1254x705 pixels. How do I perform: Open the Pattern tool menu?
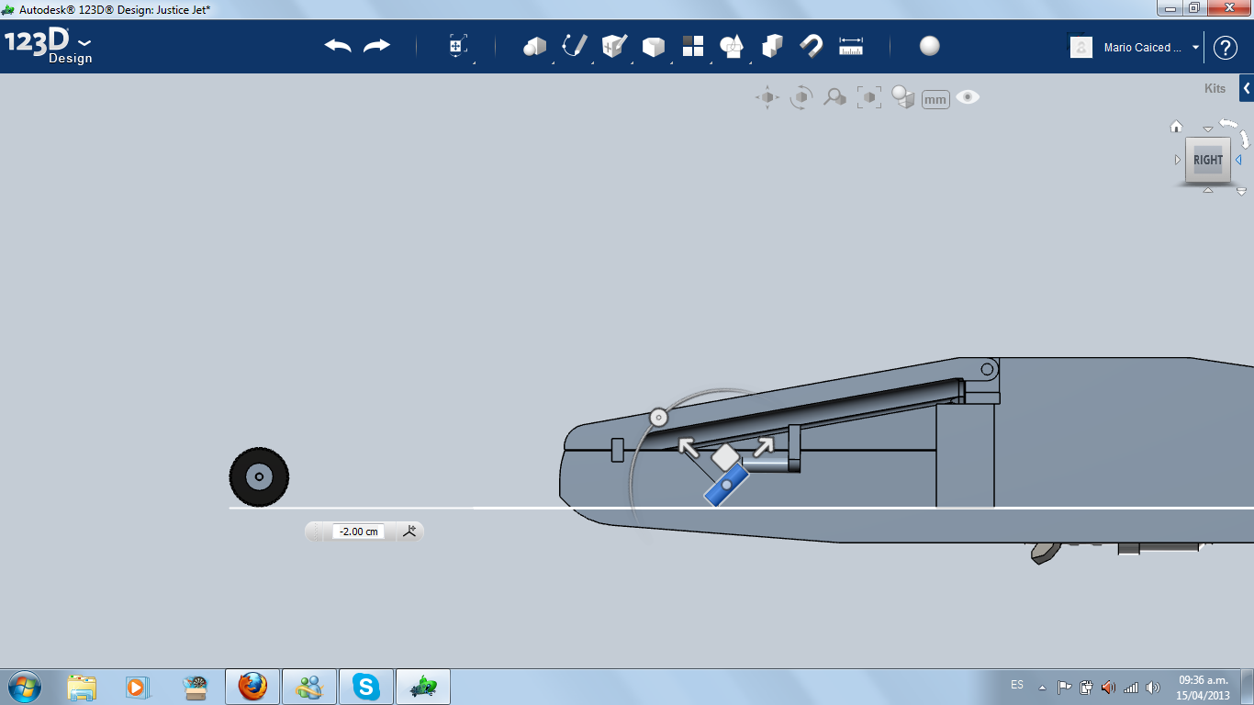pyautogui.click(x=692, y=46)
